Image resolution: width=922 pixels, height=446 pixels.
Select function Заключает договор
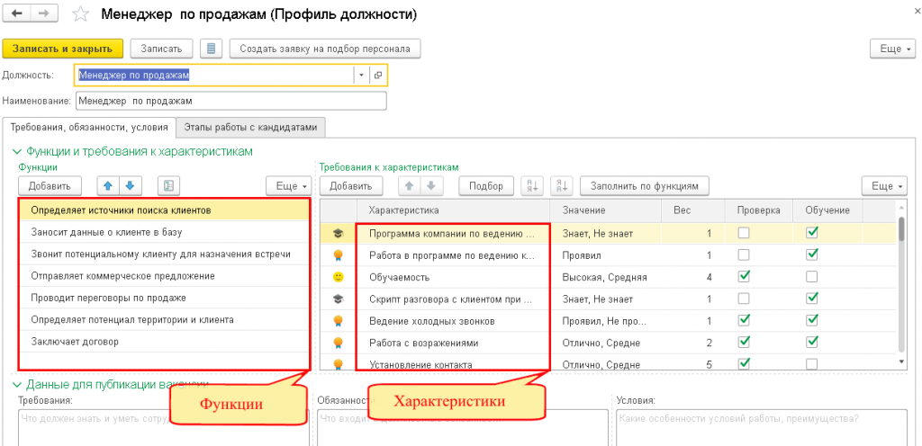pos(165,342)
